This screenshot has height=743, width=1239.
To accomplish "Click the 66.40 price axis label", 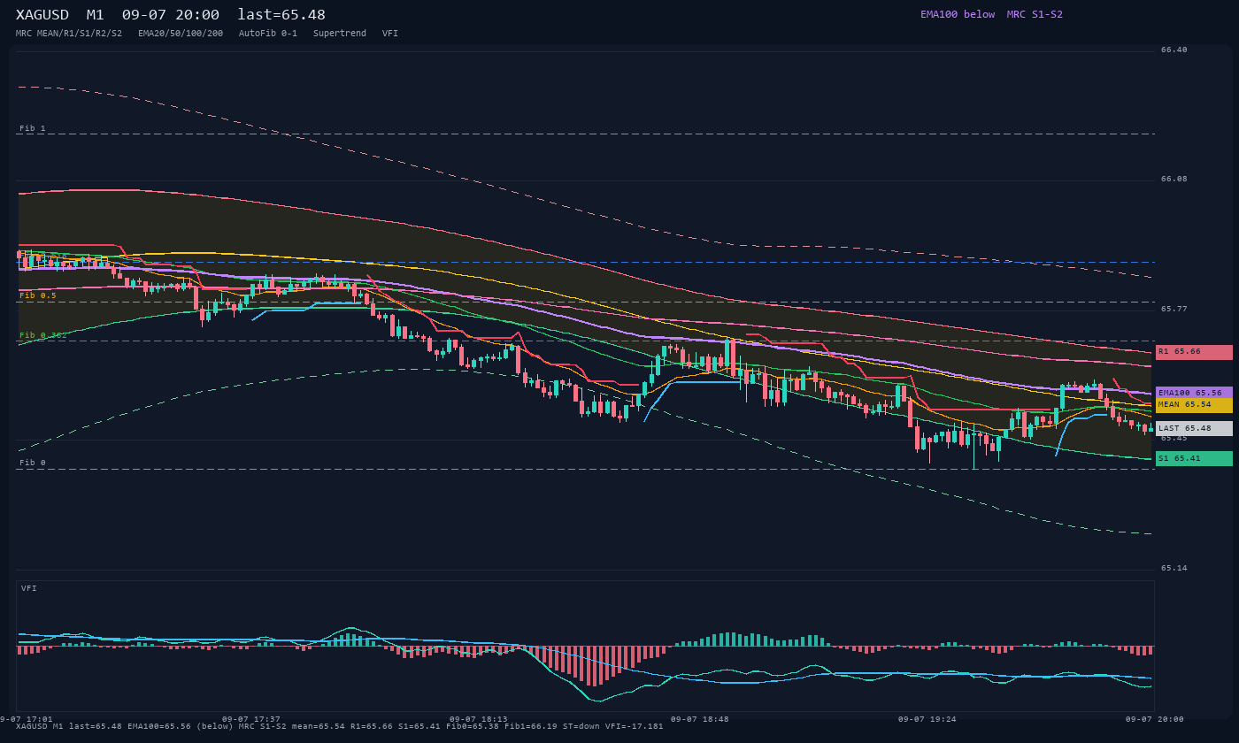I will click(1174, 50).
